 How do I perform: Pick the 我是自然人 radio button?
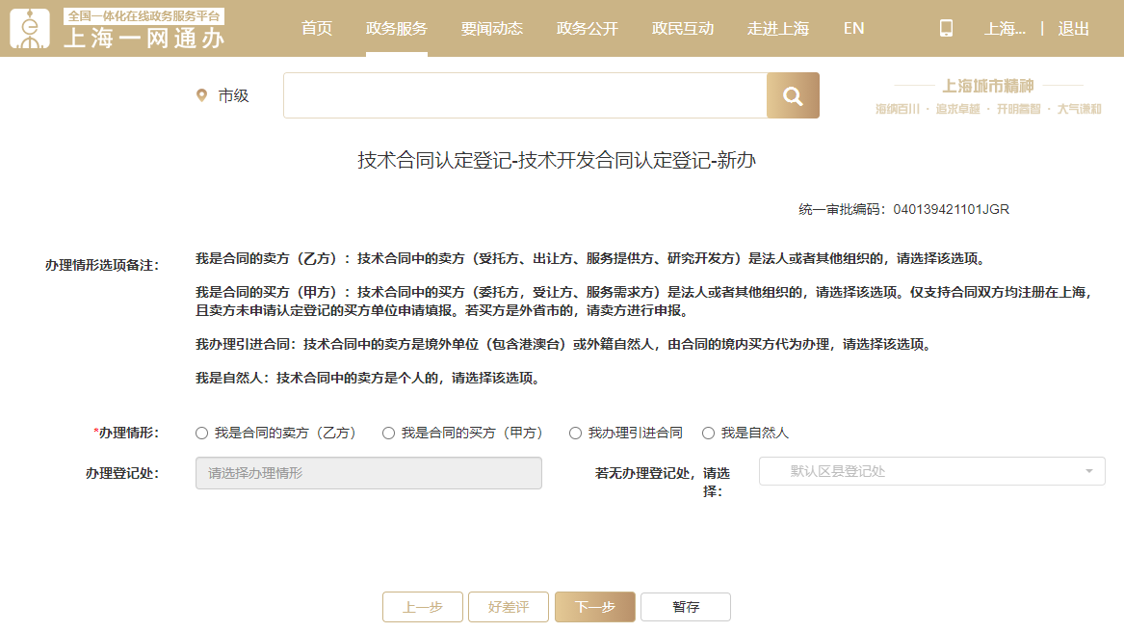click(709, 434)
